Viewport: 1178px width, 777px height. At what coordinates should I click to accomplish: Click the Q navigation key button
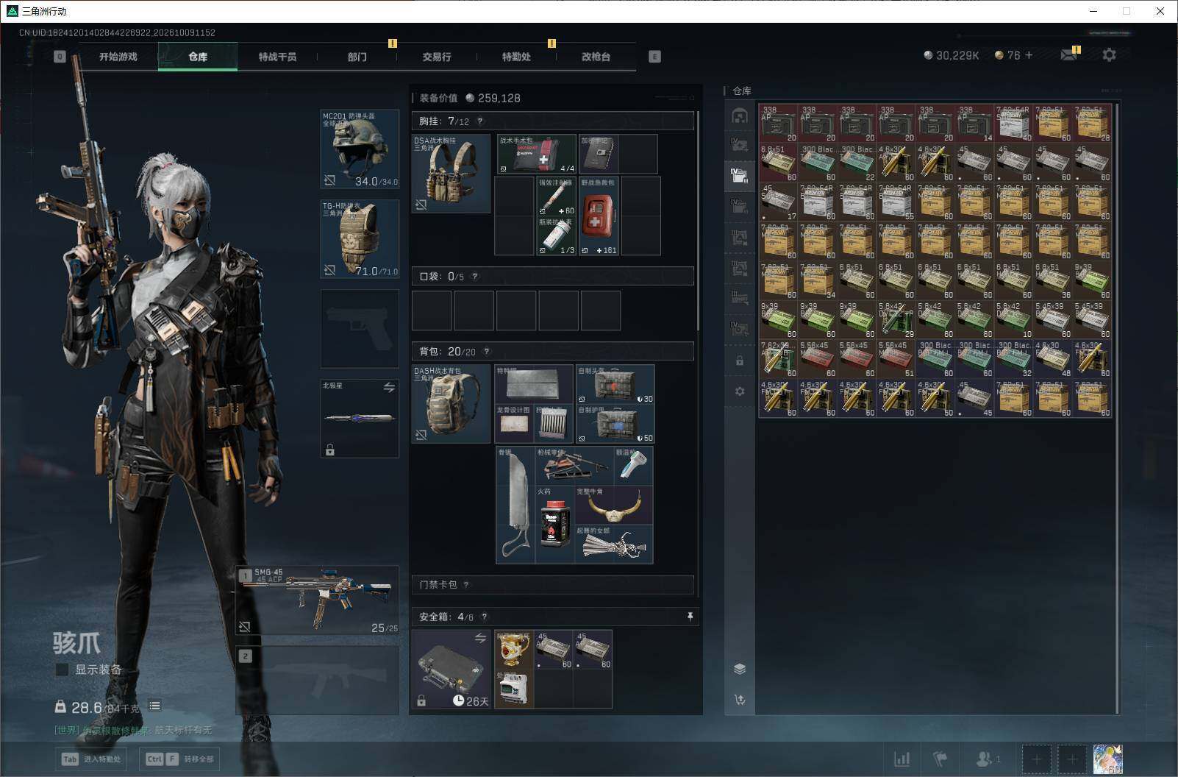coord(60,57)
